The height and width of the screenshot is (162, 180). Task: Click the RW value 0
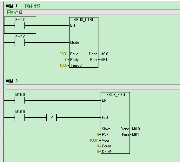click(98, 135)
